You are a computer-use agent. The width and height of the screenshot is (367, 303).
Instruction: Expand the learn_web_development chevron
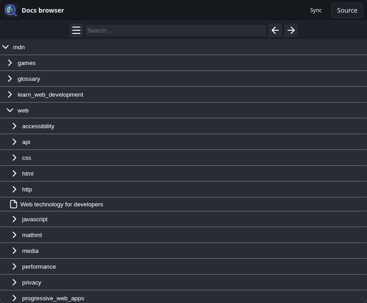pos(10,94)
